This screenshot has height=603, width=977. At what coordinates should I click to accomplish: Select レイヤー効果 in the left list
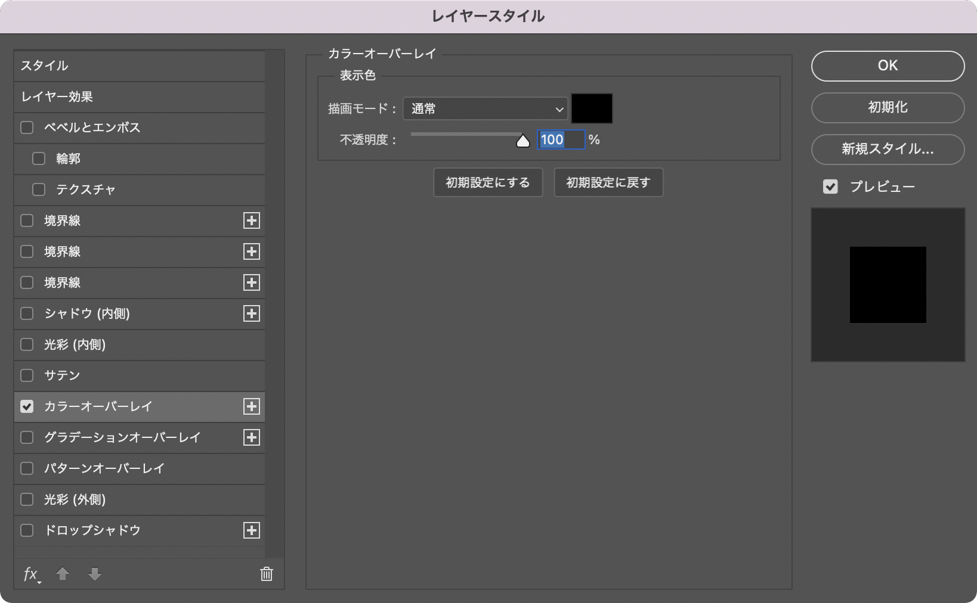point(139,97)
